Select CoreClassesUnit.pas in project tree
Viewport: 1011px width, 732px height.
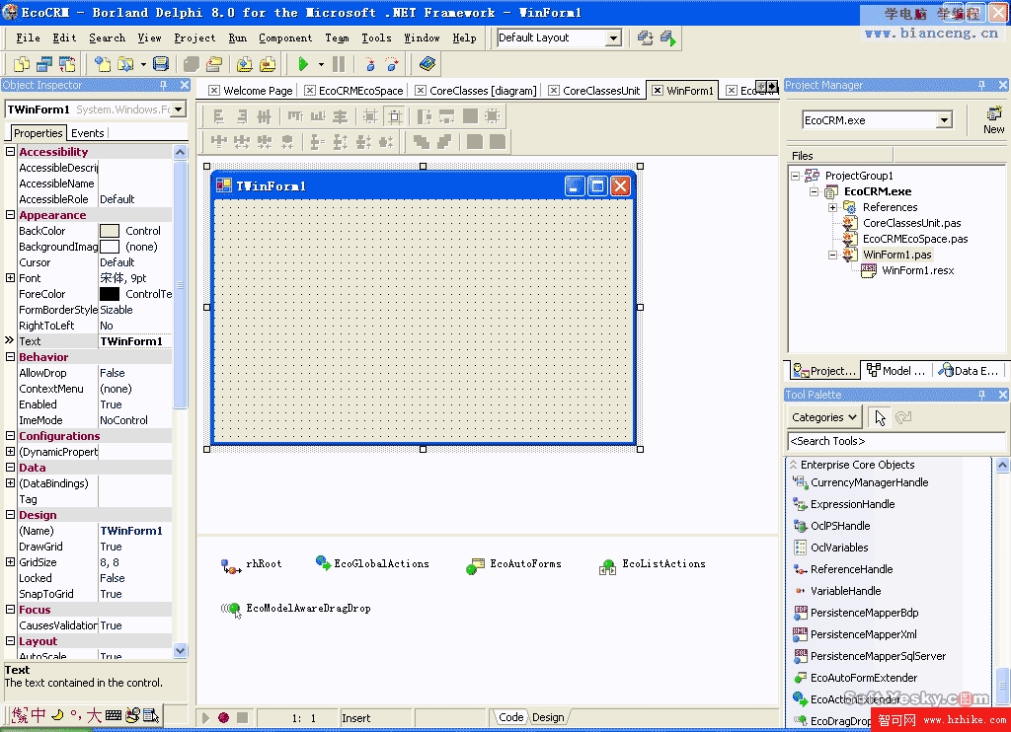(x=911, y=224)
